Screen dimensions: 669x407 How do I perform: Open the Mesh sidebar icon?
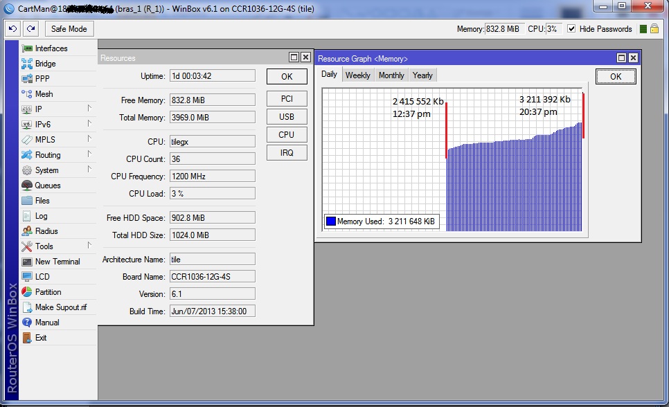click(27, 94)
